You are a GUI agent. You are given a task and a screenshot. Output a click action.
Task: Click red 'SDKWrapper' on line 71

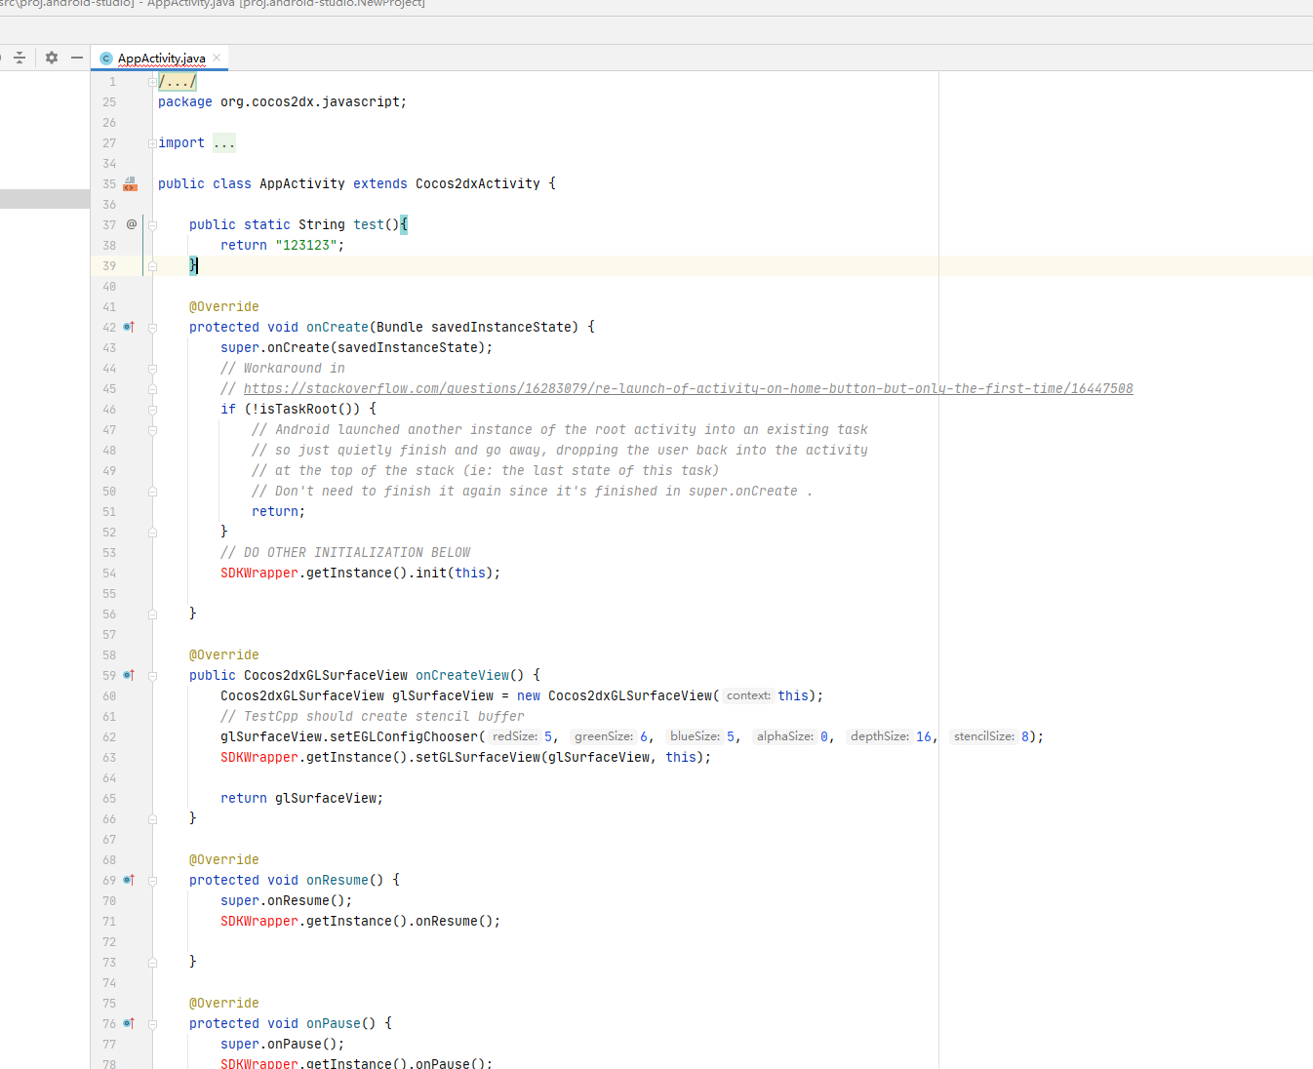[x=259, y=921]
